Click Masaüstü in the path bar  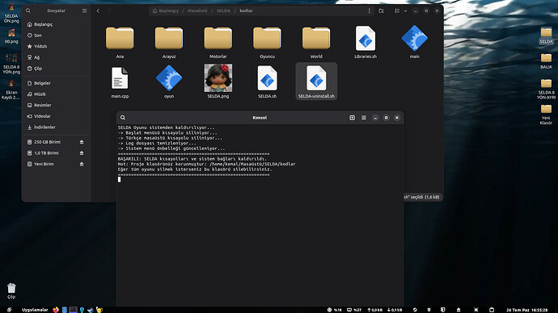click(197, 10)
